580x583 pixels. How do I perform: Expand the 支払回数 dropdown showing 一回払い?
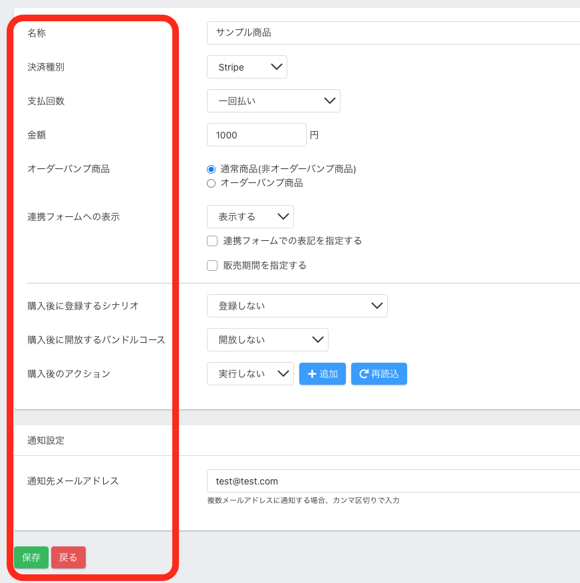click(x=273, y=101)
